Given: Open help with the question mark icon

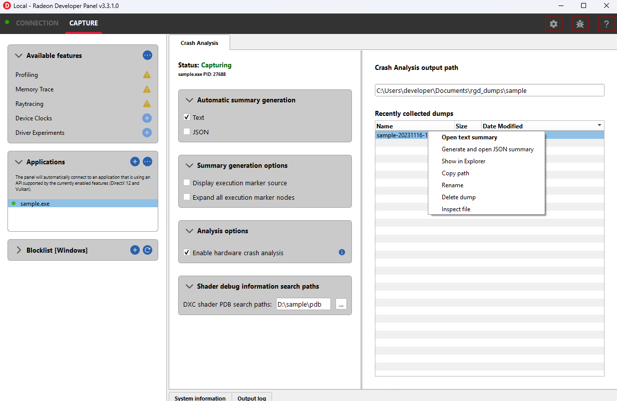Looking at the screenshot, I should pos(606,24).
